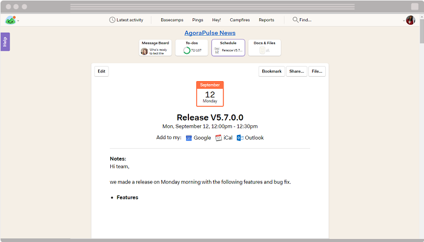Click the document icon in Docs & Files card
This screenshot has width=424, height=242.
pyautogui.click(x=262, y=50)
